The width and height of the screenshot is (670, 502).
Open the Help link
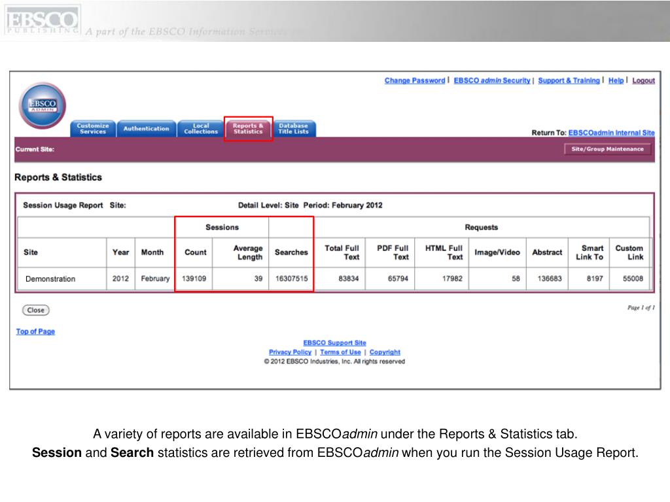(x=616, y=80)
